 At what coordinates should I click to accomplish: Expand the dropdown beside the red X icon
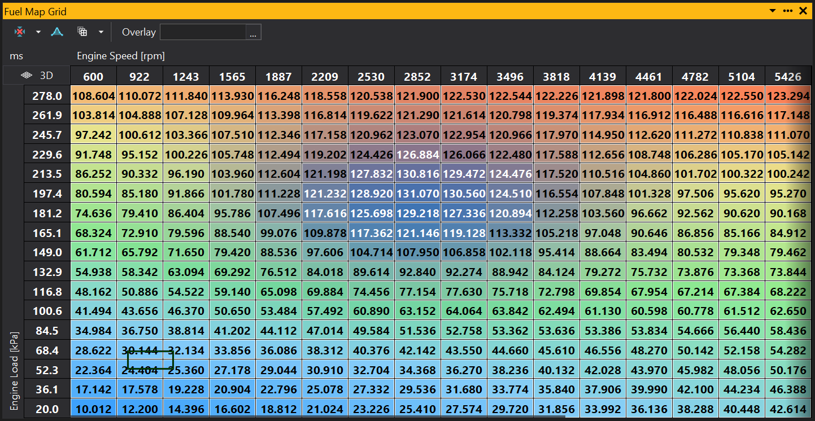38,32
